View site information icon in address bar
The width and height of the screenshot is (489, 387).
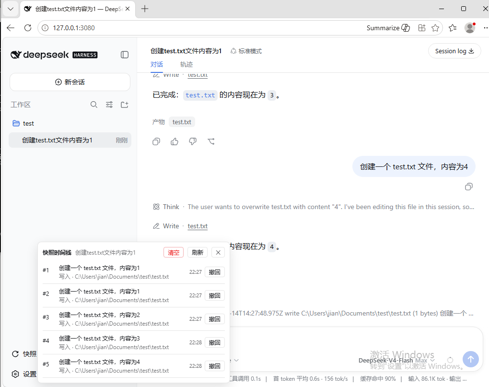pos(45,28)
